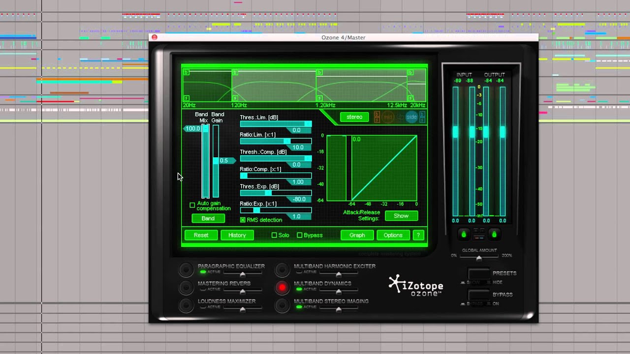This screenshot has height=354, width=630.
Task: Click the output gain lock icon
Action: (x=494, y=235)
